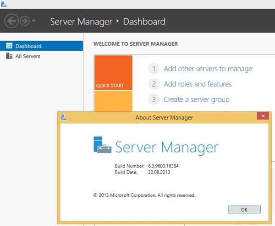Click the number 2 circle icon
The height and width of the screenshot is (226, 275).
click(154, 84)
